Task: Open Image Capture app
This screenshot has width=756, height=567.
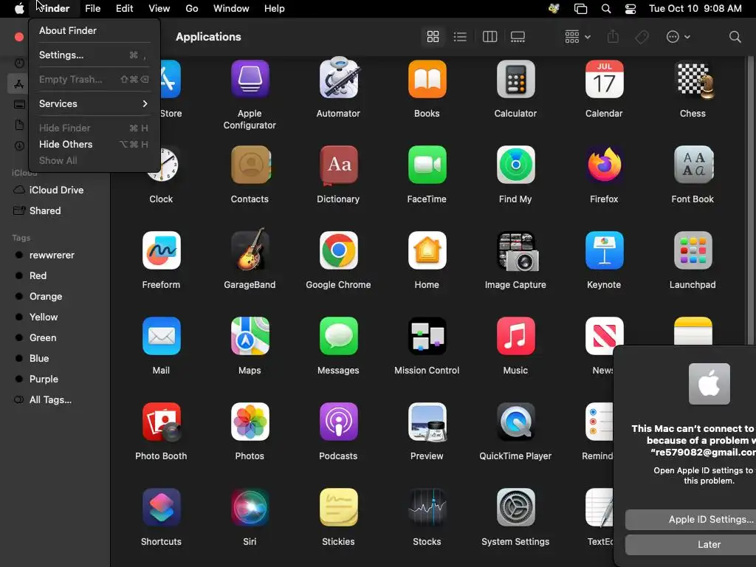Action: [517, 251]
